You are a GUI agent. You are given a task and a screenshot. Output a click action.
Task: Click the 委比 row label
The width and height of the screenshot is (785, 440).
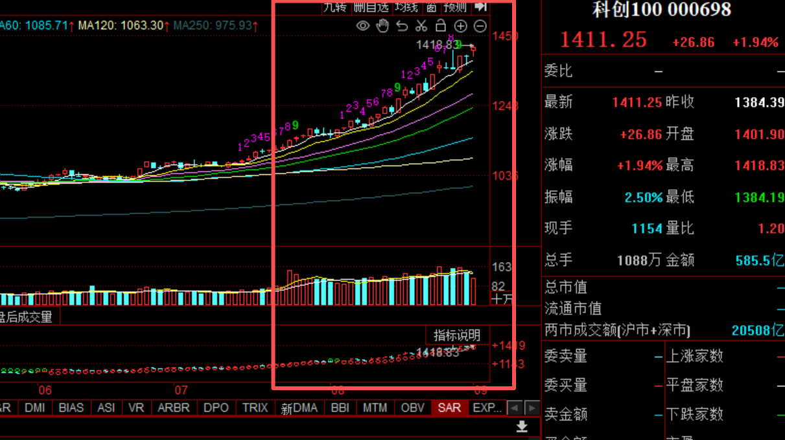[559, 71]
